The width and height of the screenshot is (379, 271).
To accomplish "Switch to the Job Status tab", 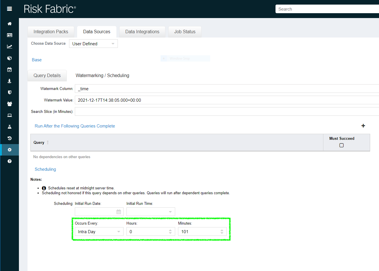I will tap(185, 32).
